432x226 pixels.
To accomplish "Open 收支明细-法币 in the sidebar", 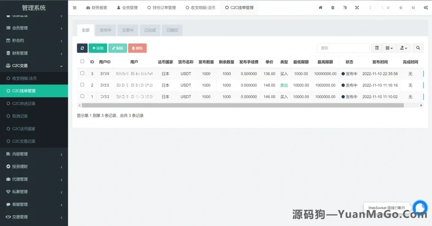I will tap(34, 79).
